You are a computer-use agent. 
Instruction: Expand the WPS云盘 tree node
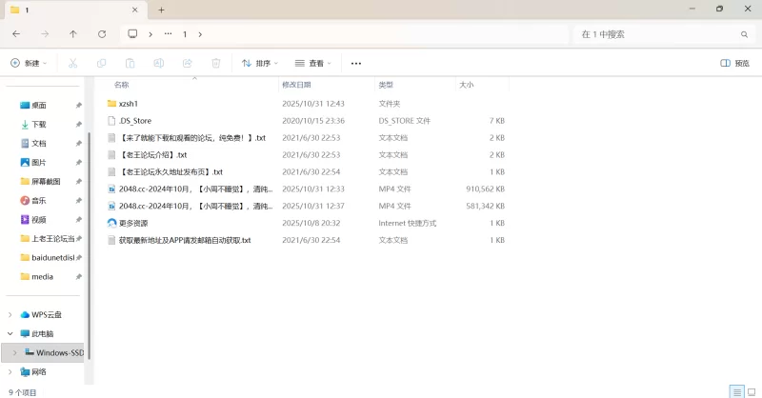click(10, 314)
